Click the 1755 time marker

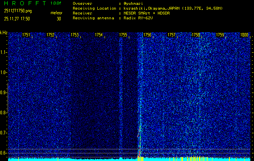[x=123, y=35]
